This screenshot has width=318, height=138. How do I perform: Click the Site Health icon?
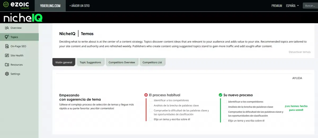pyautogui.click(x=7, y=56)
